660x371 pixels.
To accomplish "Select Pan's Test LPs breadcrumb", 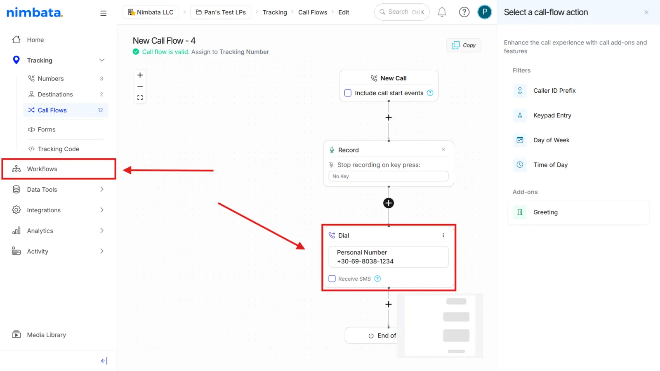I will click(221, 12).
